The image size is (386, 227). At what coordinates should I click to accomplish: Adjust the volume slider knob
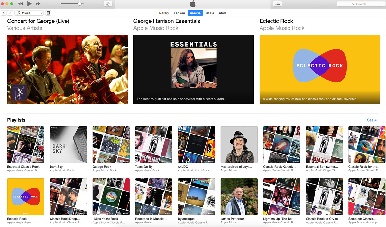[x=80, y=4]
